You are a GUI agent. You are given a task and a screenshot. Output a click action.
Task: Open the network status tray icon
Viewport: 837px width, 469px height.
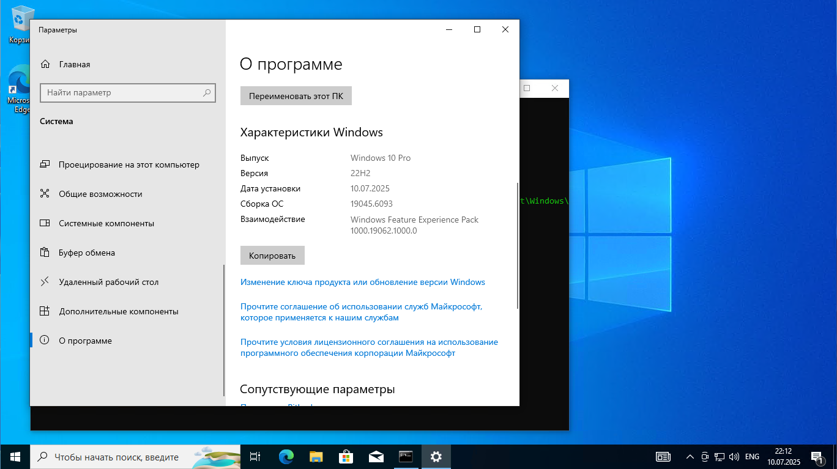tap(720, 457)
